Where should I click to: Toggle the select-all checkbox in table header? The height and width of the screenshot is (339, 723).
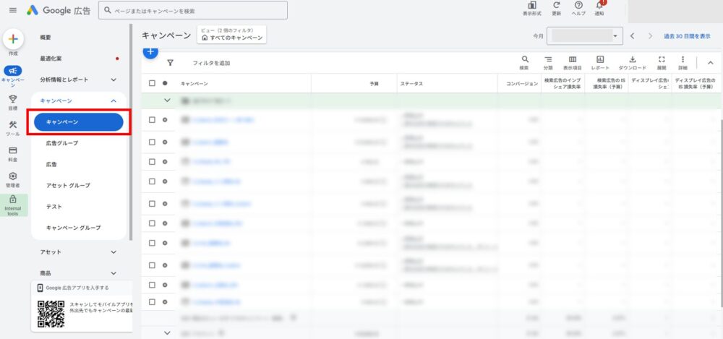tap(152, 83)
